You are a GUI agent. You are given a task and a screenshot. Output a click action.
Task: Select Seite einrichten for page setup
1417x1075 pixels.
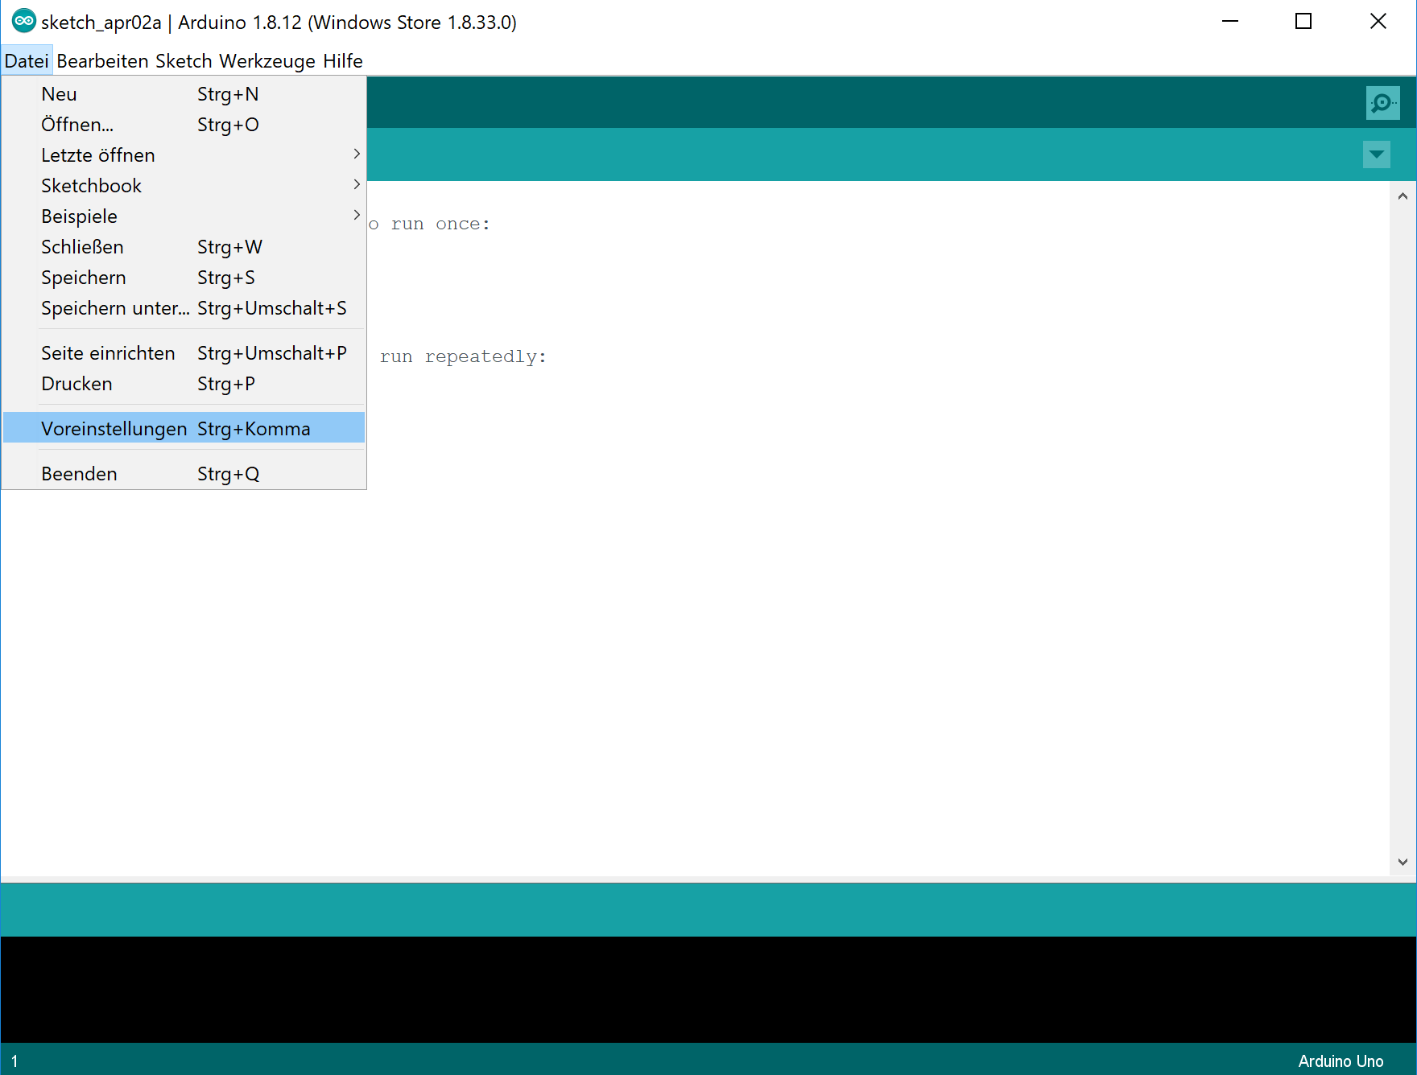coord(108,352)
